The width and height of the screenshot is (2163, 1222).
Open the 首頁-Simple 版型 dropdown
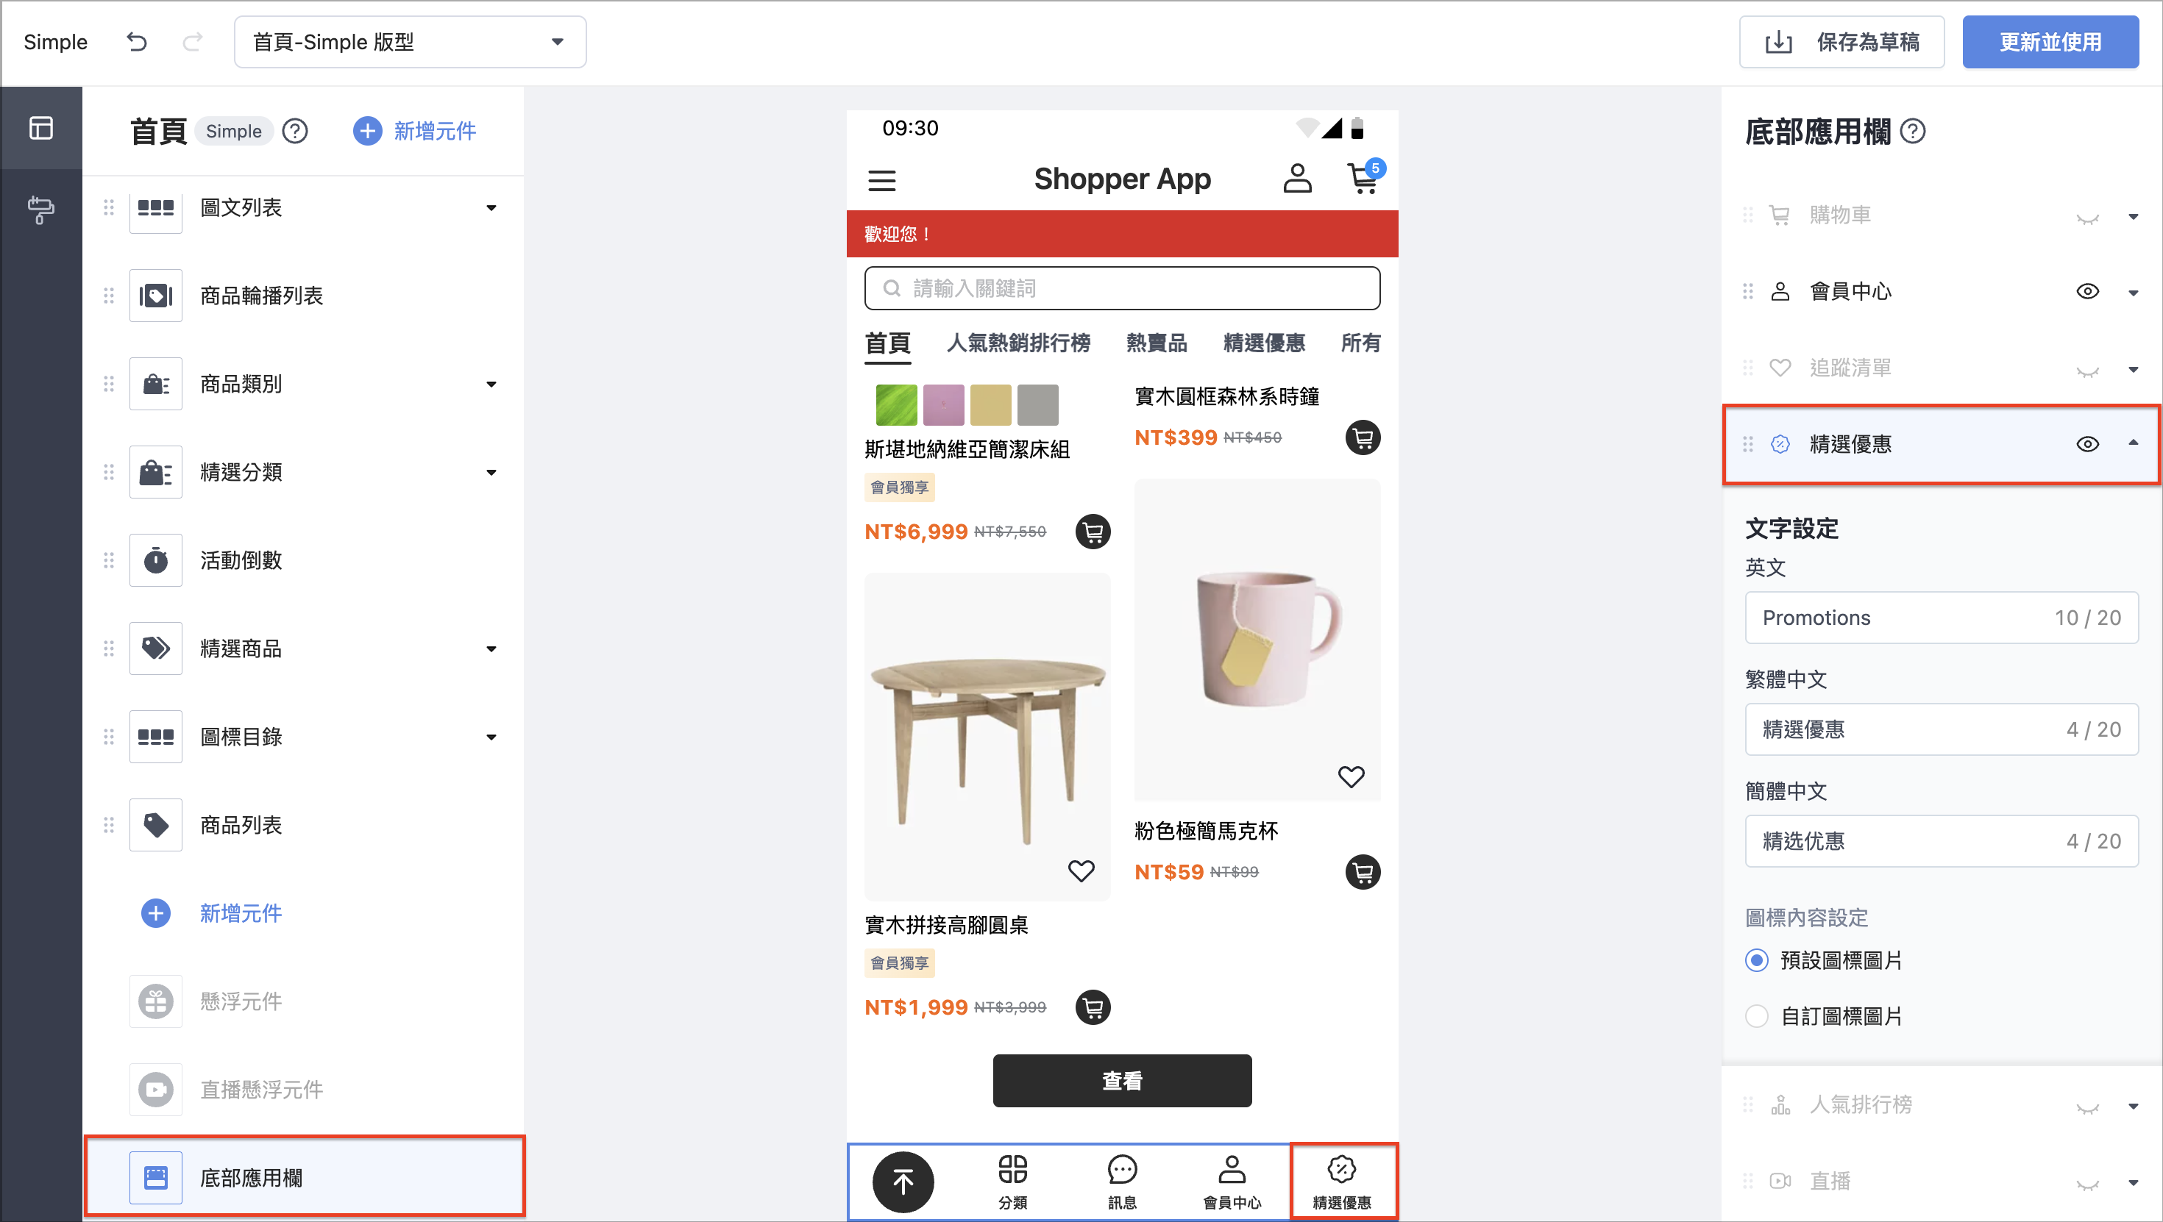pos(410,42)
